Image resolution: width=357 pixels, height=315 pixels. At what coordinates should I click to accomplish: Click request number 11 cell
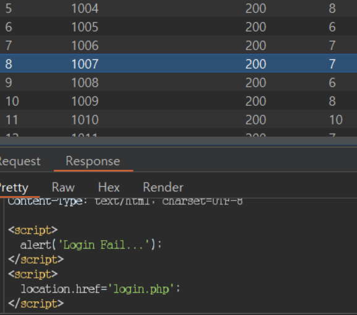pyautogui.click(x=12, y=120)
